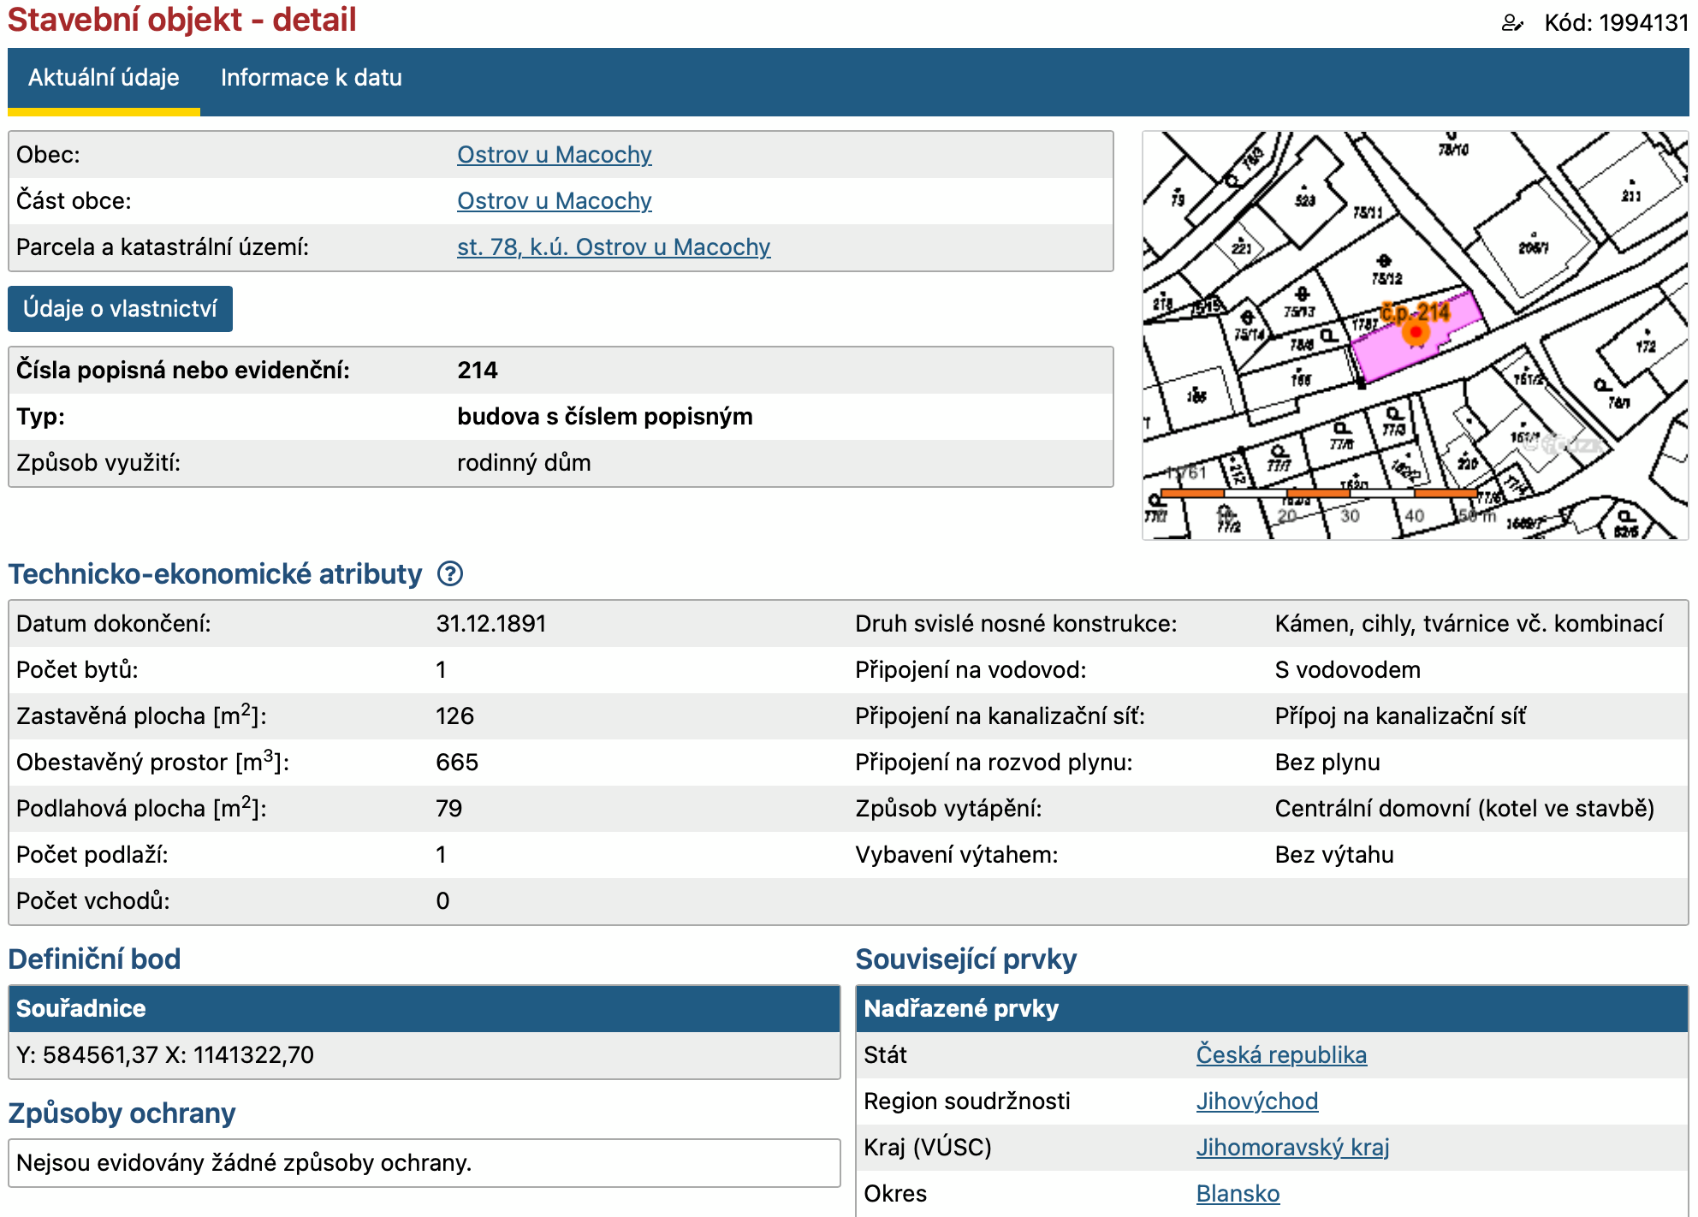Select 'rodinný dům' value

click(x=524, y=463)
